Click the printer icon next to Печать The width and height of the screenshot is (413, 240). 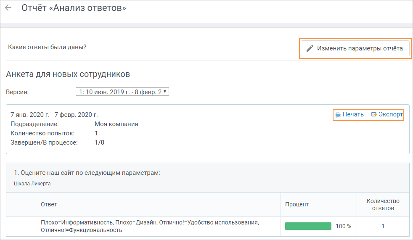[338, 115]
